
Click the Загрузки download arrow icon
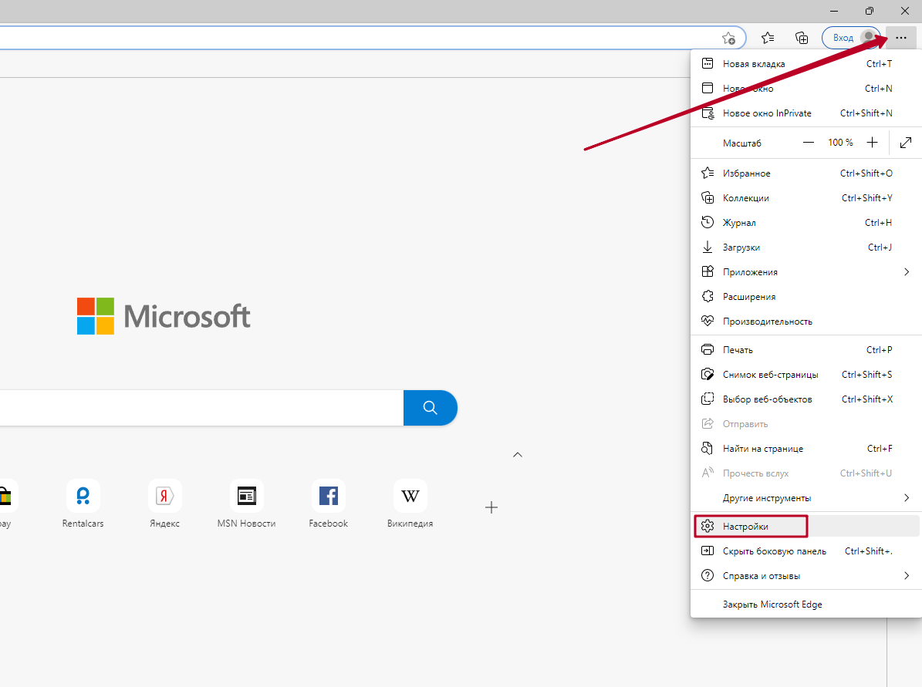point(708,247)
